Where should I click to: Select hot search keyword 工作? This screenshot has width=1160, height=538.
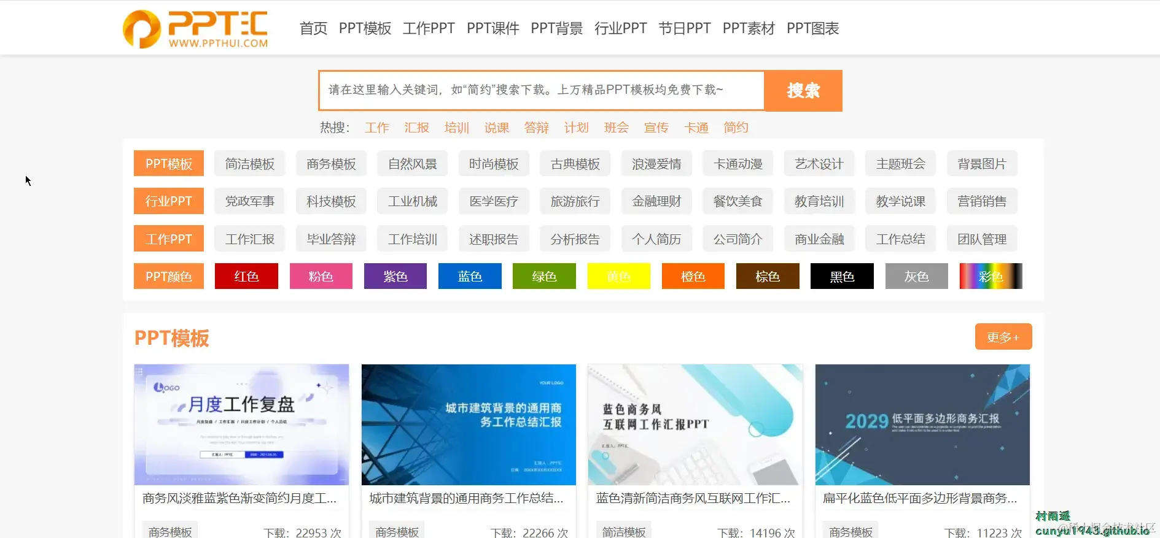point(377,127)
